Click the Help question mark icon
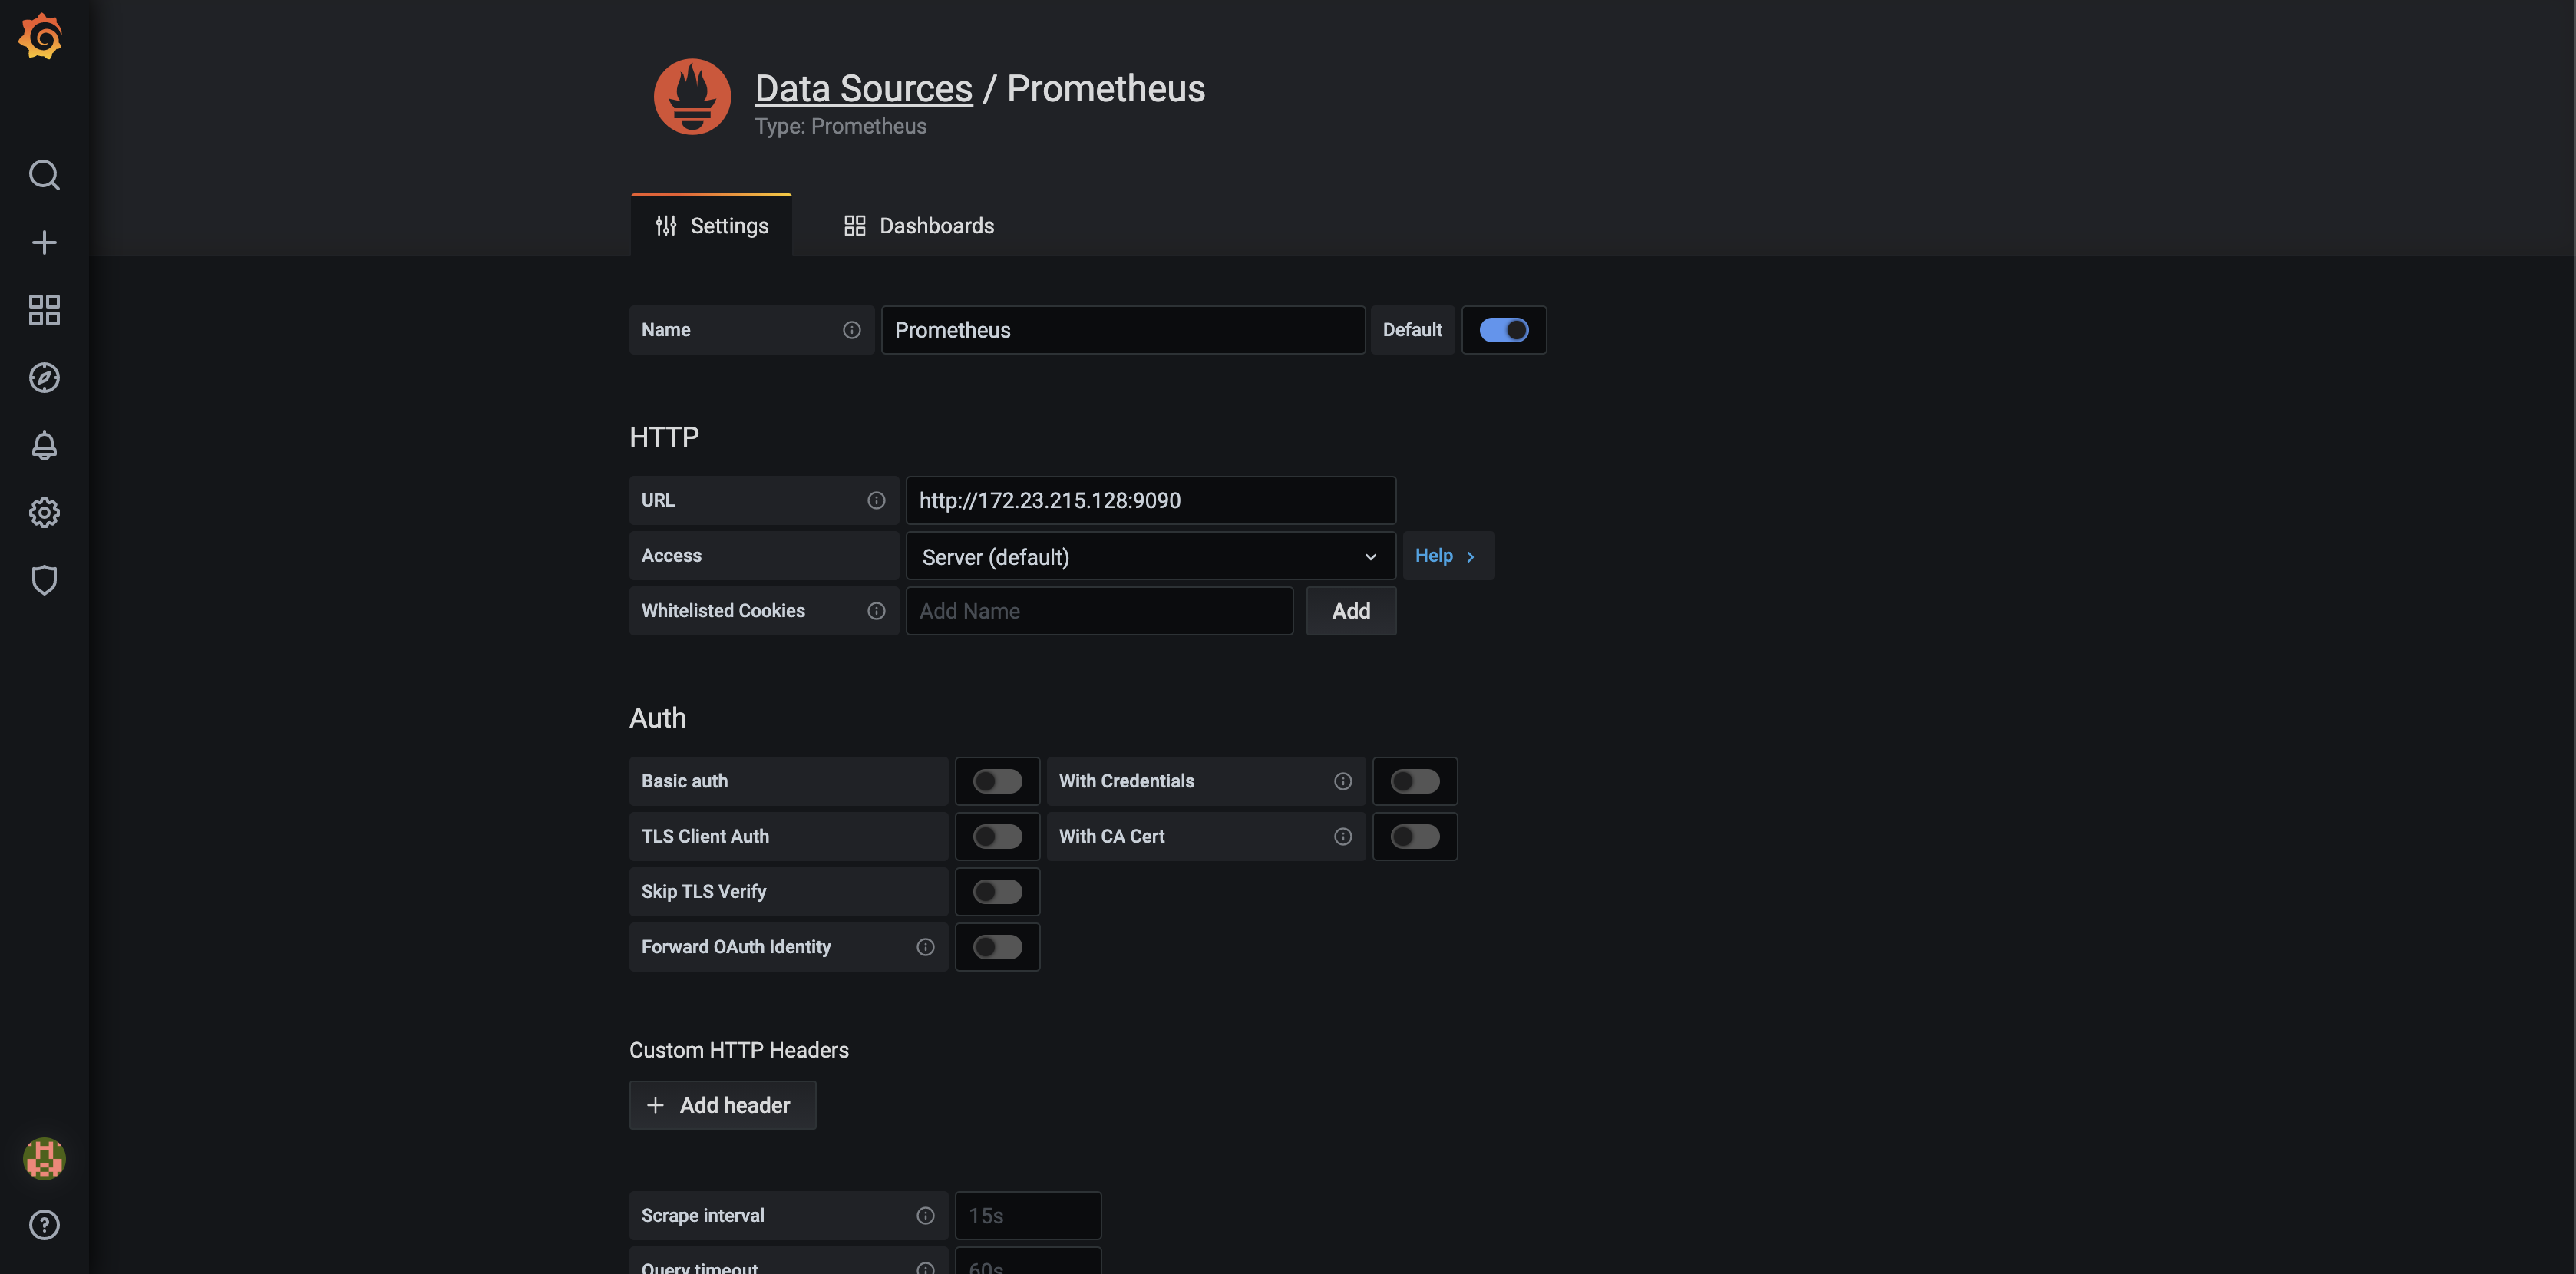This screenshot has width=2576, height=1274. click(44, 1225)
